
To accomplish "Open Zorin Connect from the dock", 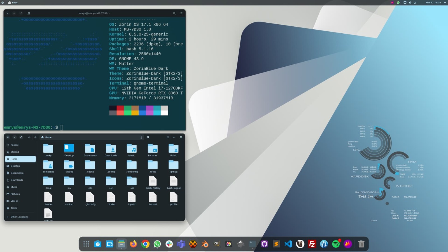I will (x=110, y=244).
